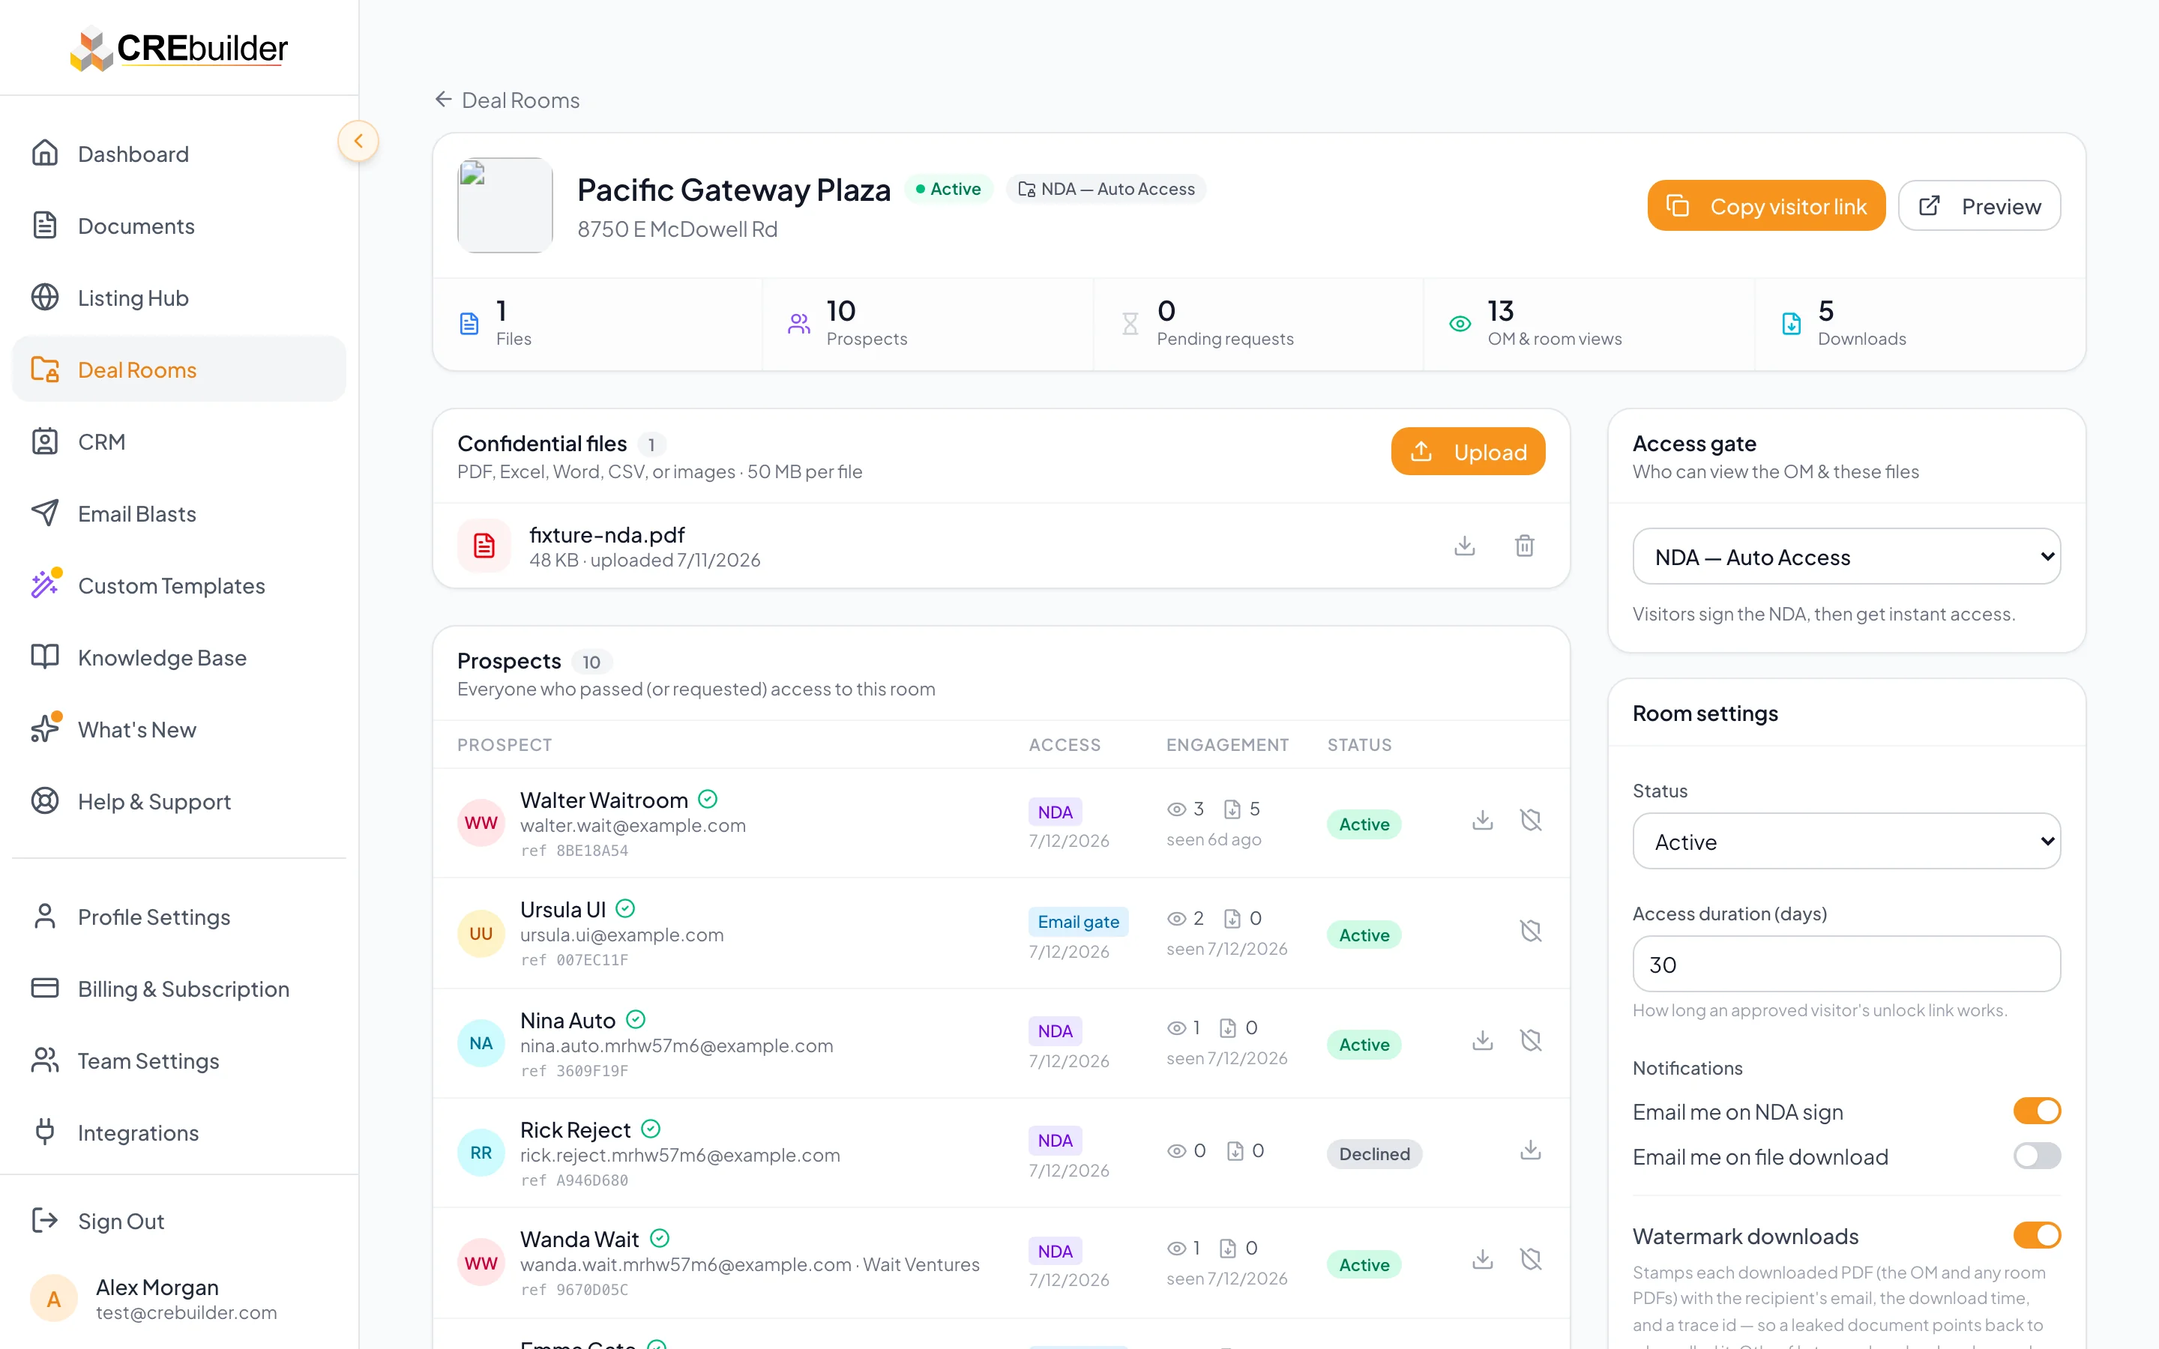Revoke Ursula UI's access via the shield icon
Viewport: 2159px width, 1349px height.
1530,931
